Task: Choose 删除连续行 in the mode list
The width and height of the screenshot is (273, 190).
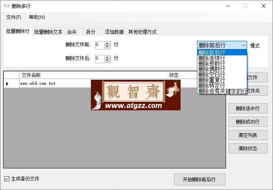Action: point(222,58)
